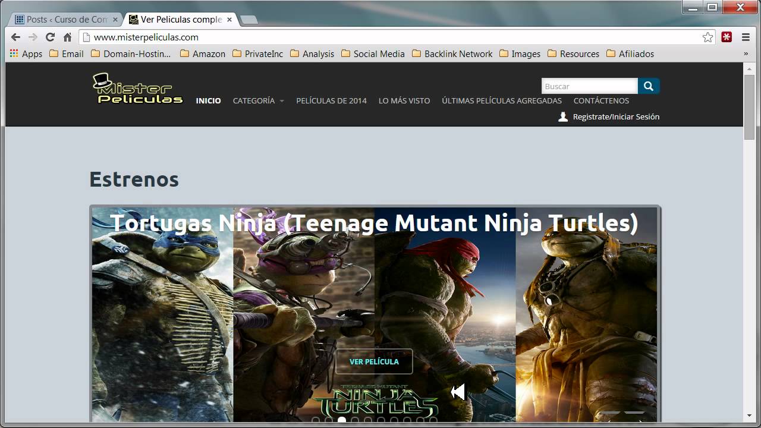Switch to the 'Posts ‹ Curso de Con' tab

click(x=65, y=20)
